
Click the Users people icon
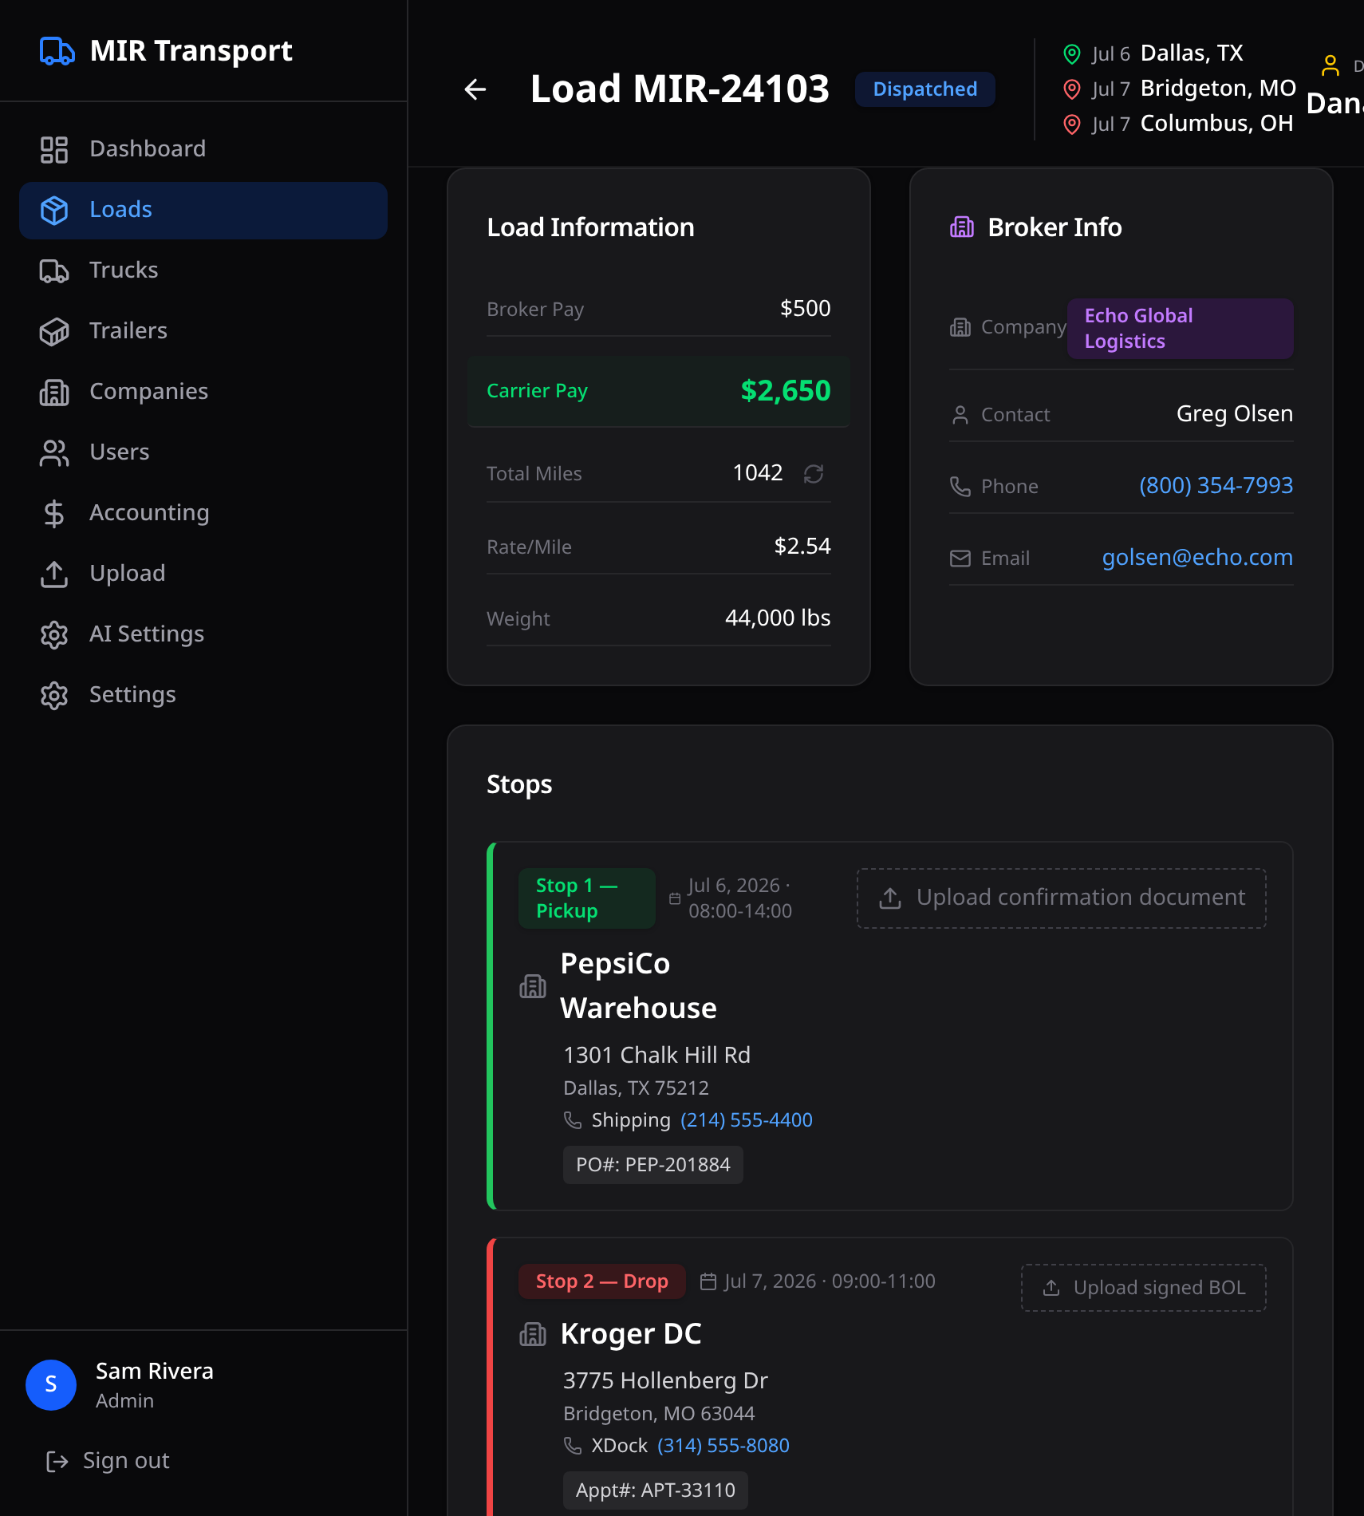(x=54, y=452)
